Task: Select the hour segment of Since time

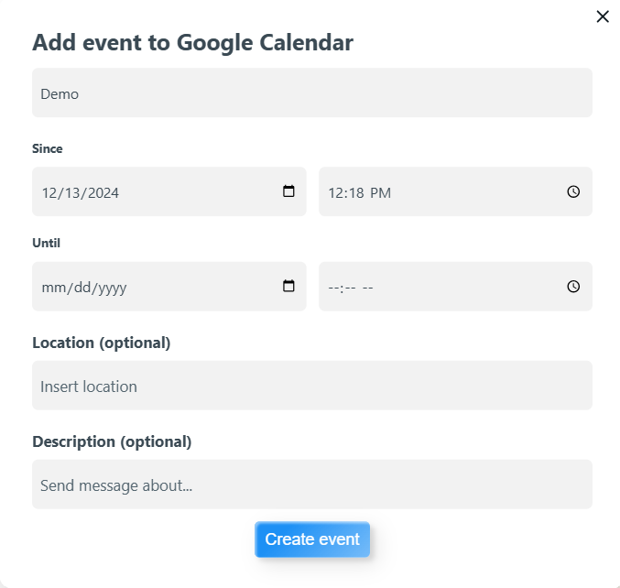Action: (335, 193)
